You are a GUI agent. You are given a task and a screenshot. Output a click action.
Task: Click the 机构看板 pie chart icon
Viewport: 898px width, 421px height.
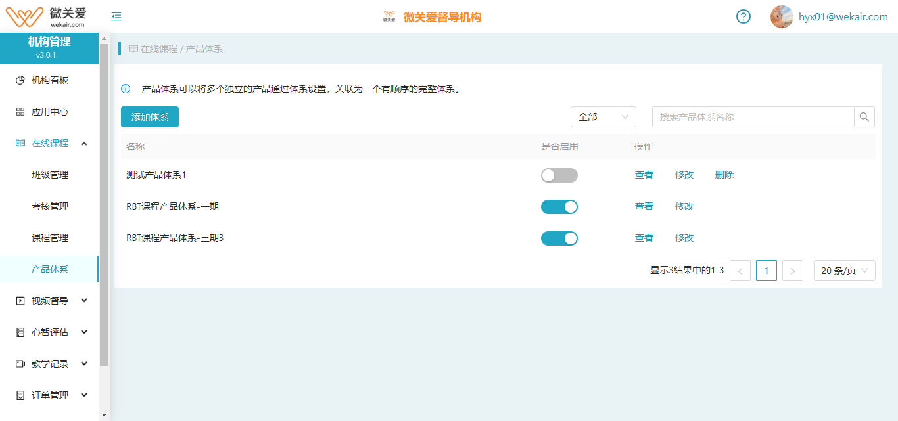20,80
